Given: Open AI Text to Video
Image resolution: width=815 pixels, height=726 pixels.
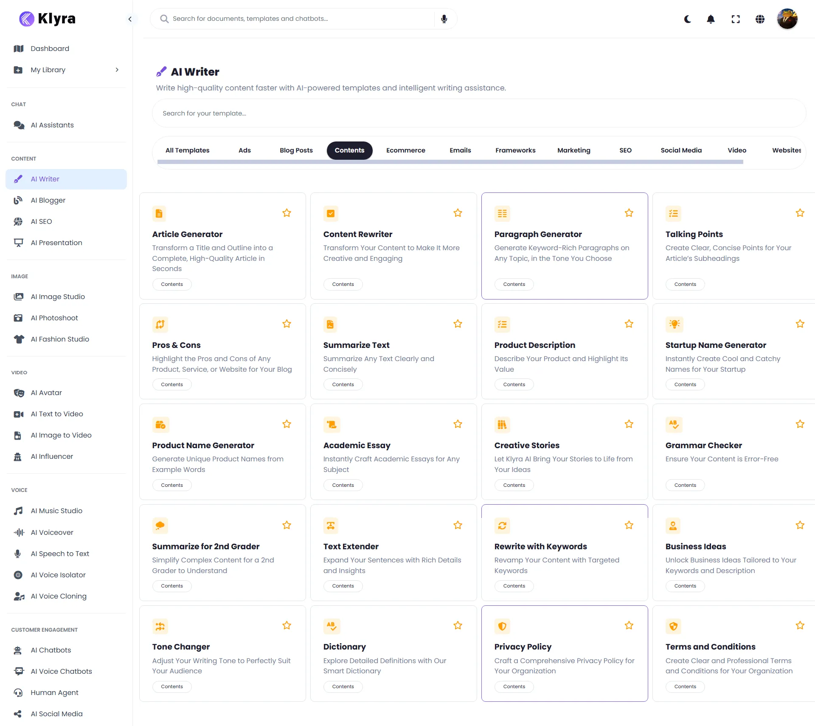Looking at the screenshot, I should pos(66,414).
